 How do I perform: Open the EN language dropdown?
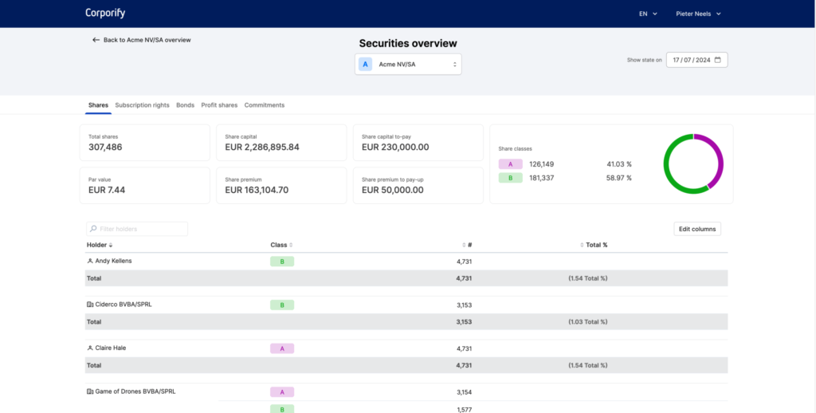coord(648,14)
